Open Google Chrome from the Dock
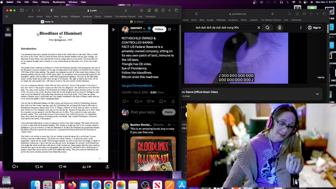This screenshot has height=189, width=336. point(108,185)
